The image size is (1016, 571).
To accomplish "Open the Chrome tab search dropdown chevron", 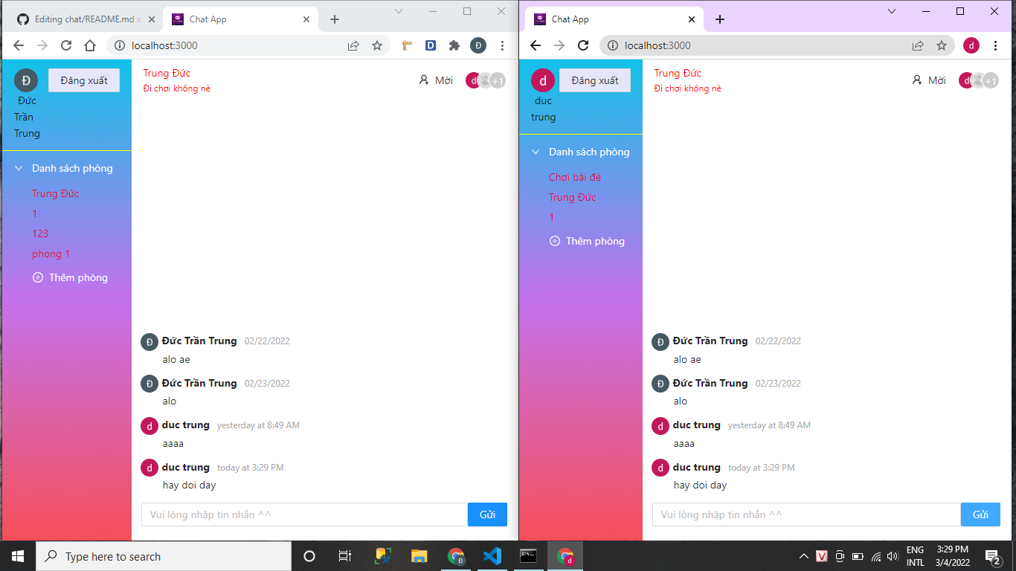I will pyautogui.click(x=399, y=11).
